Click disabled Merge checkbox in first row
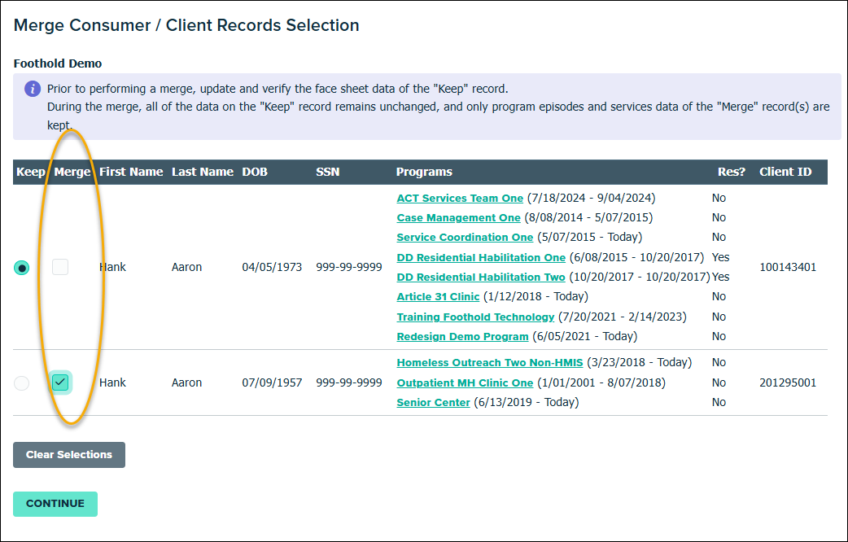The width and height of the screenshot is (848, 542). point(60,267)
